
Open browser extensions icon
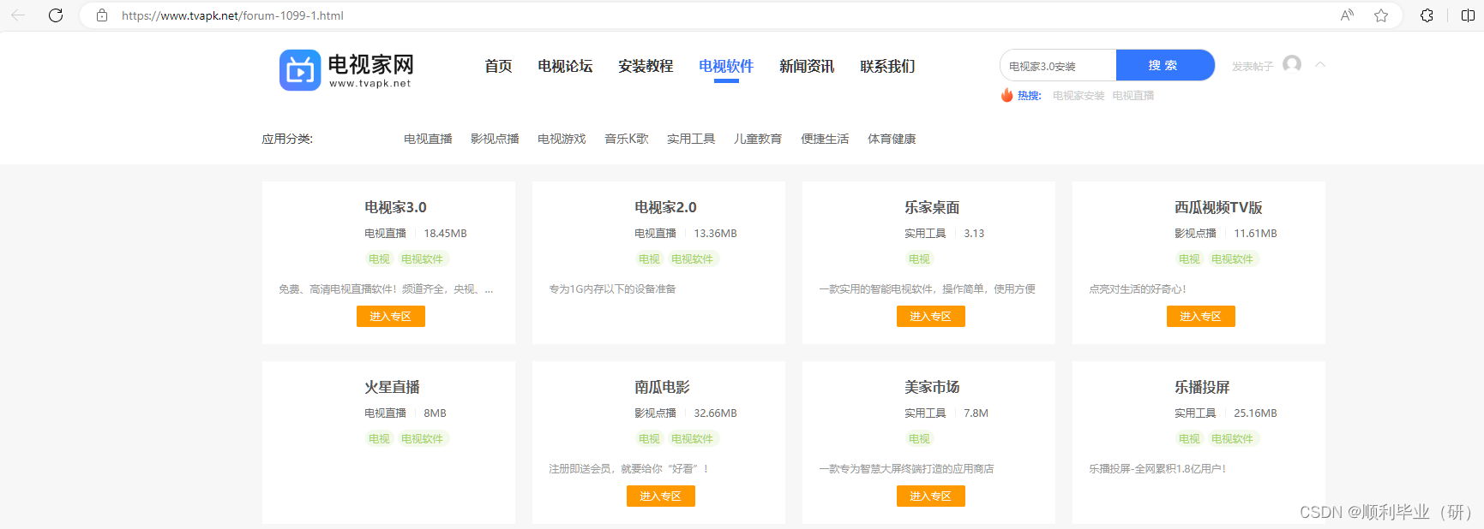coord(1427,15)
